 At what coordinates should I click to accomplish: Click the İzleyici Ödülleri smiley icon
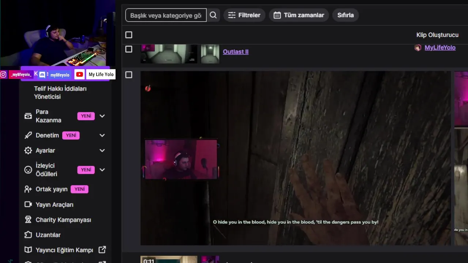[x=28, y=170]
